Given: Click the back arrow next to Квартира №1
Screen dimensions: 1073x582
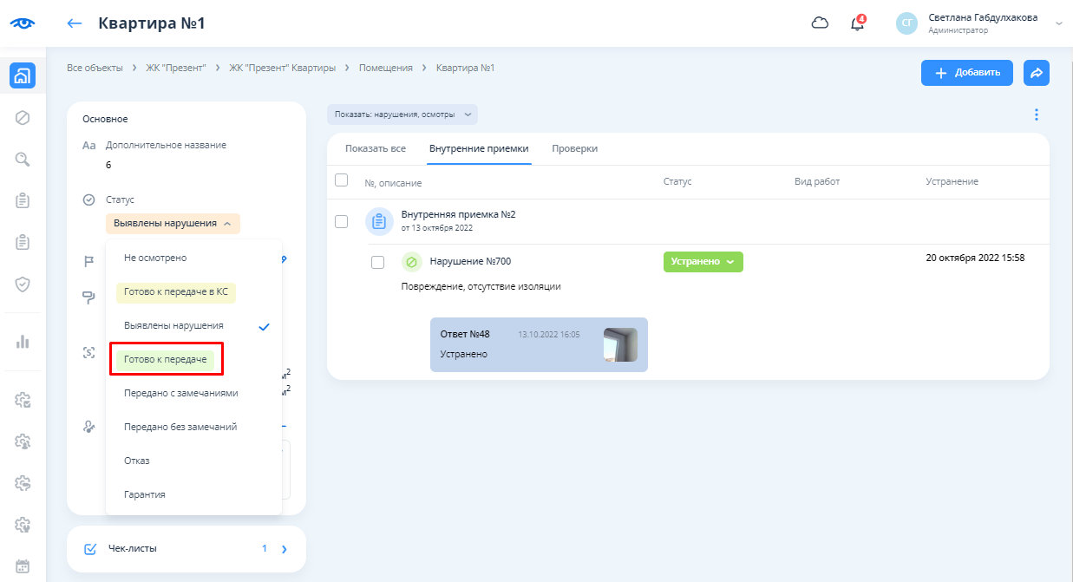Looking at the screenshot, I should [75, 23].
